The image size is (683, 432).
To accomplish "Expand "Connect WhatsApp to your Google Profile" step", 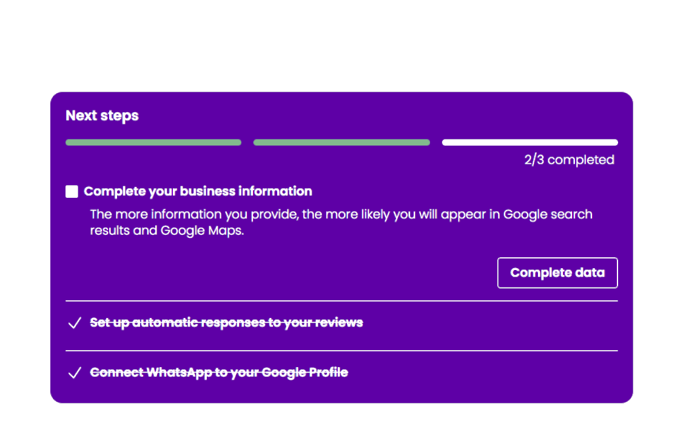I will 219,373.
